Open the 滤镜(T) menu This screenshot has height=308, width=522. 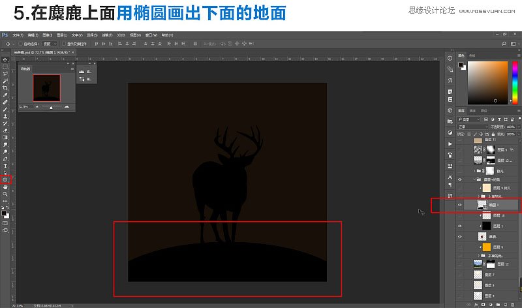pyautogui.click(x=107, y=35)
